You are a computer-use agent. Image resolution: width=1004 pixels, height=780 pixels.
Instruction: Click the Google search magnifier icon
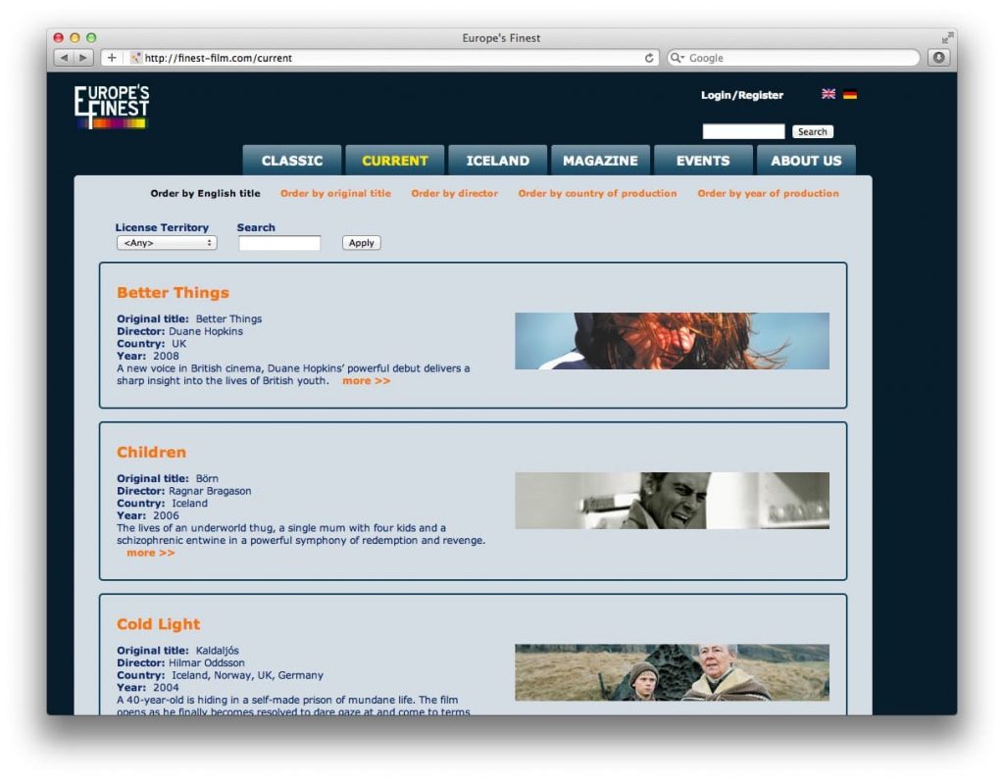[x=677, y=58]
